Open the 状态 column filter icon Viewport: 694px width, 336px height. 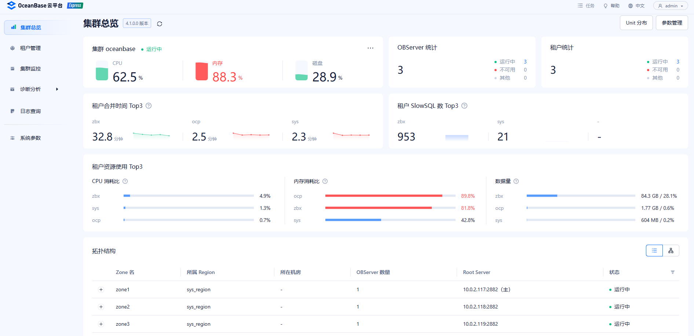pos(673,272)
